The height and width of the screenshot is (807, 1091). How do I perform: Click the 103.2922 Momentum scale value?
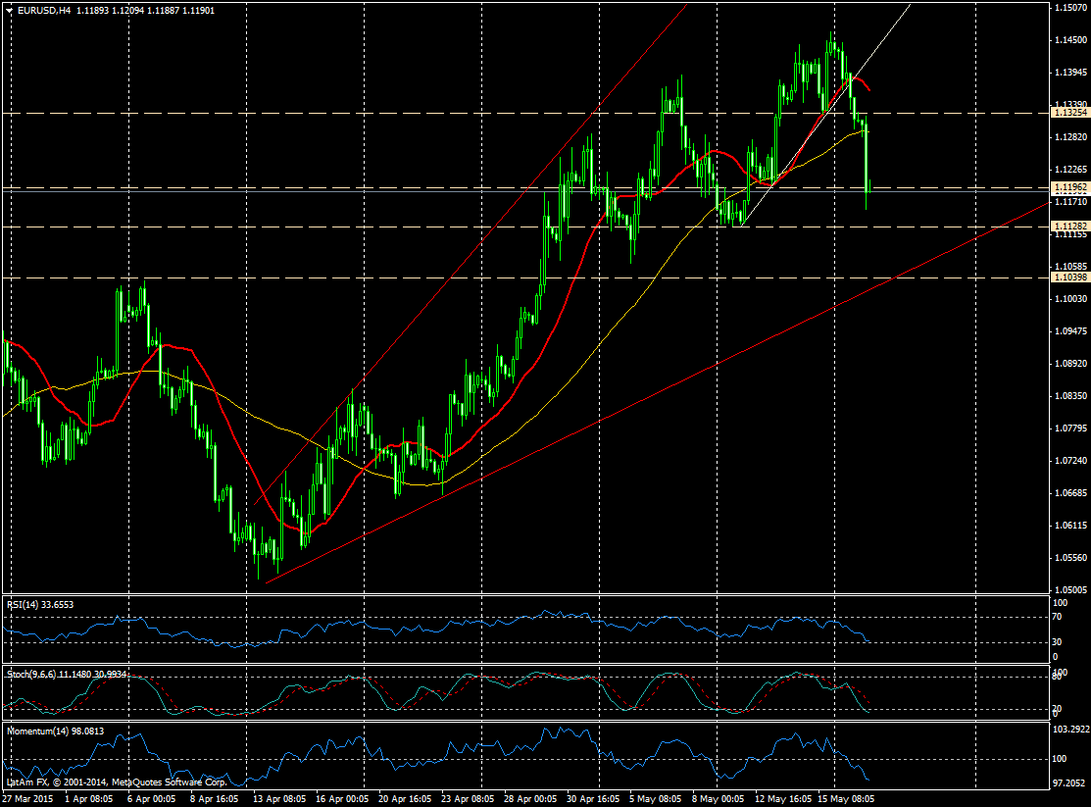click(x=1068, y=731)
